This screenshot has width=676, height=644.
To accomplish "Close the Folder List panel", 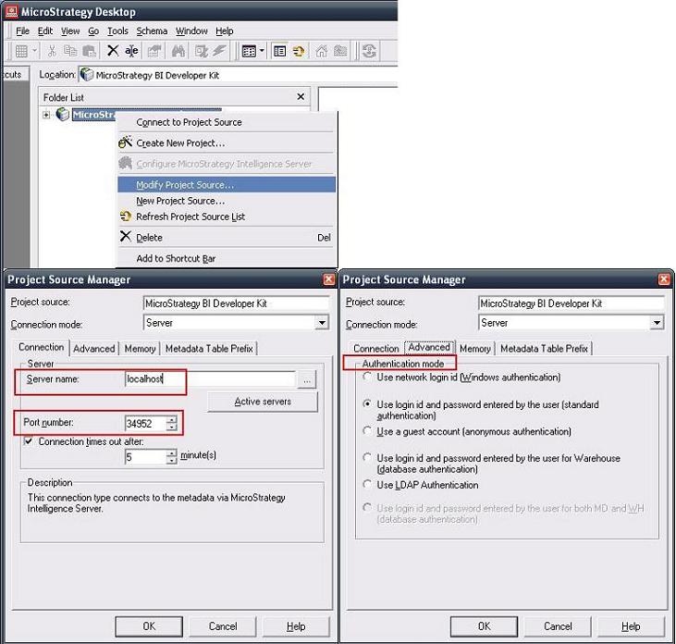I will (x=301, y=96).
